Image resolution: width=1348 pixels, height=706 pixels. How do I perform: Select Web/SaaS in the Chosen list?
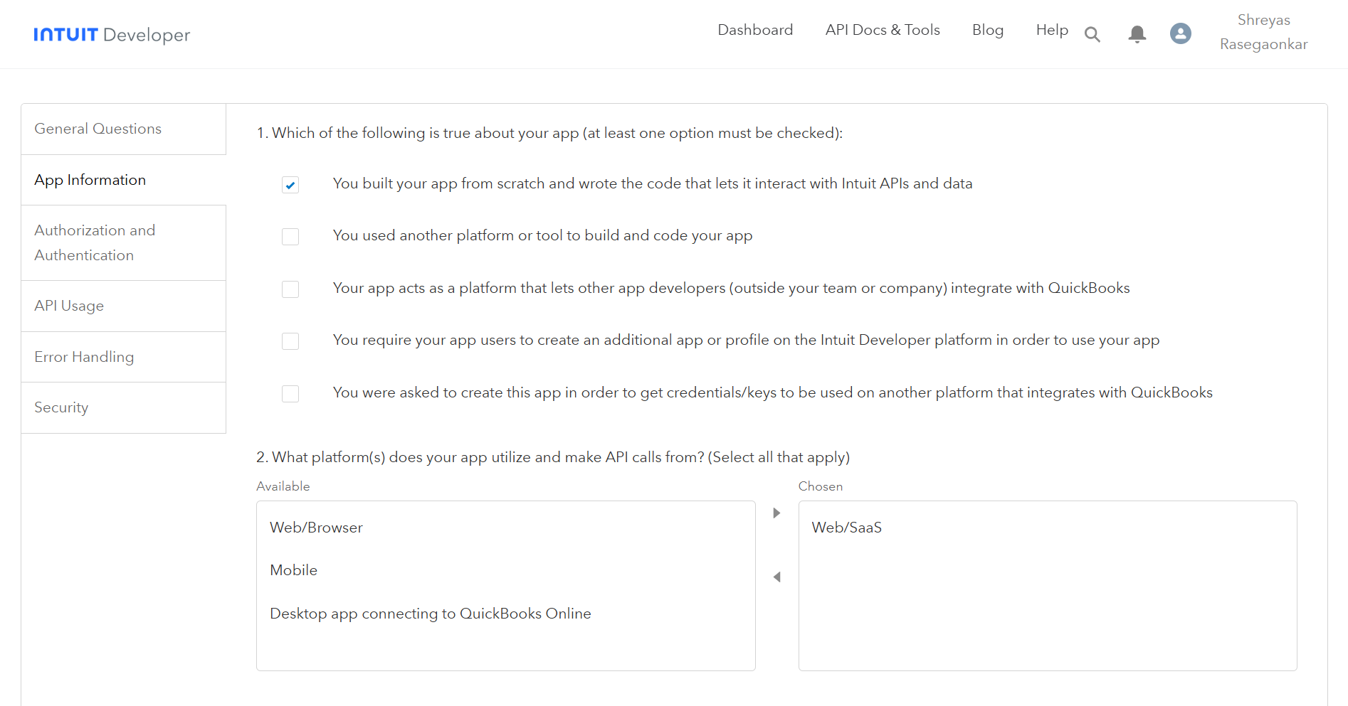[x=846, y=528]
